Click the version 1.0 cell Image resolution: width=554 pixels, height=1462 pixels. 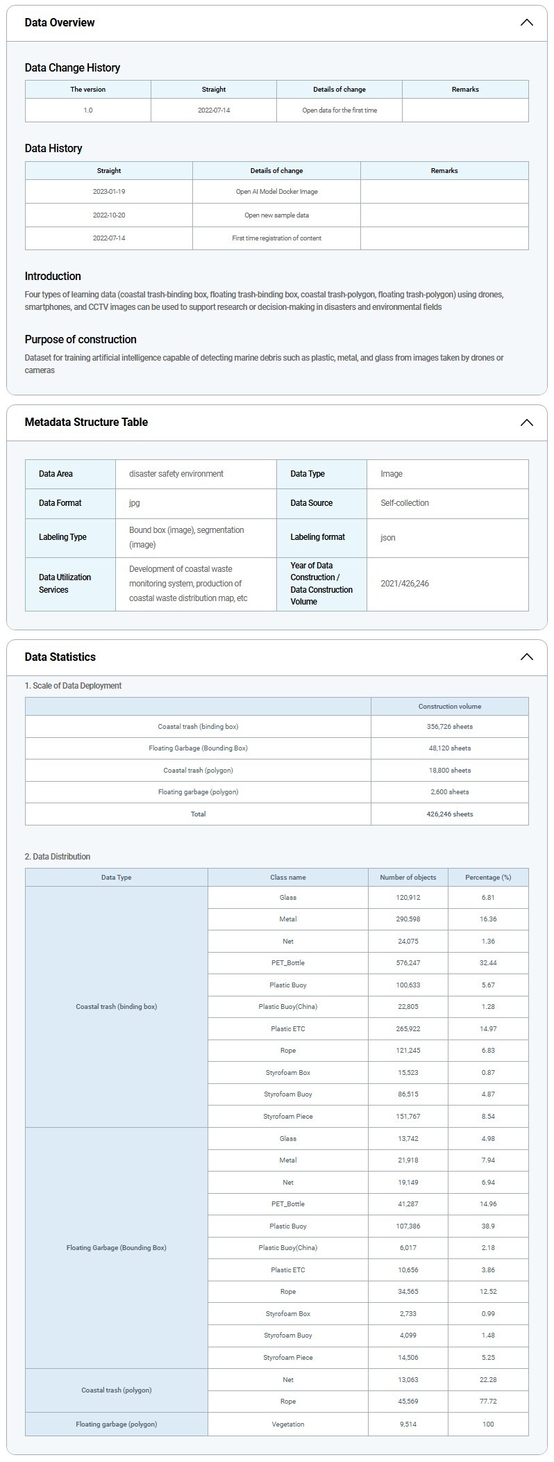[88, 110]
